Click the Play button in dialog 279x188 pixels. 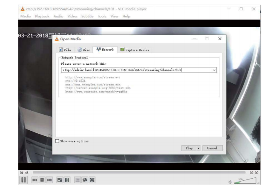(189, 148)
